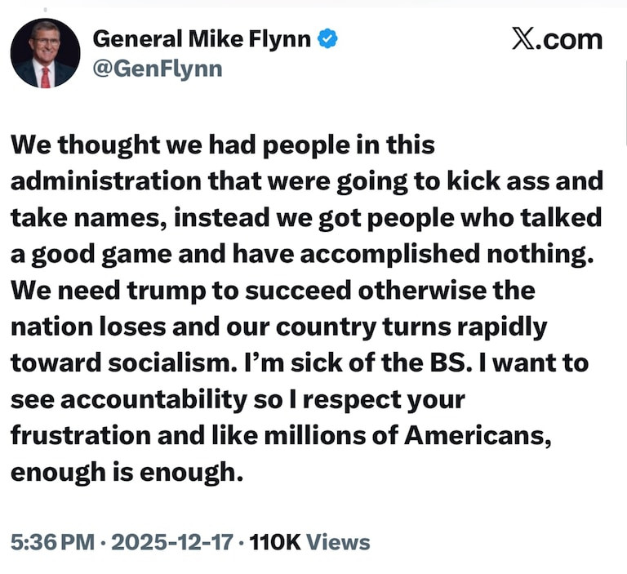Open the 110K Views count
This screenshot has width=627, height=574.
click(309, 541)
